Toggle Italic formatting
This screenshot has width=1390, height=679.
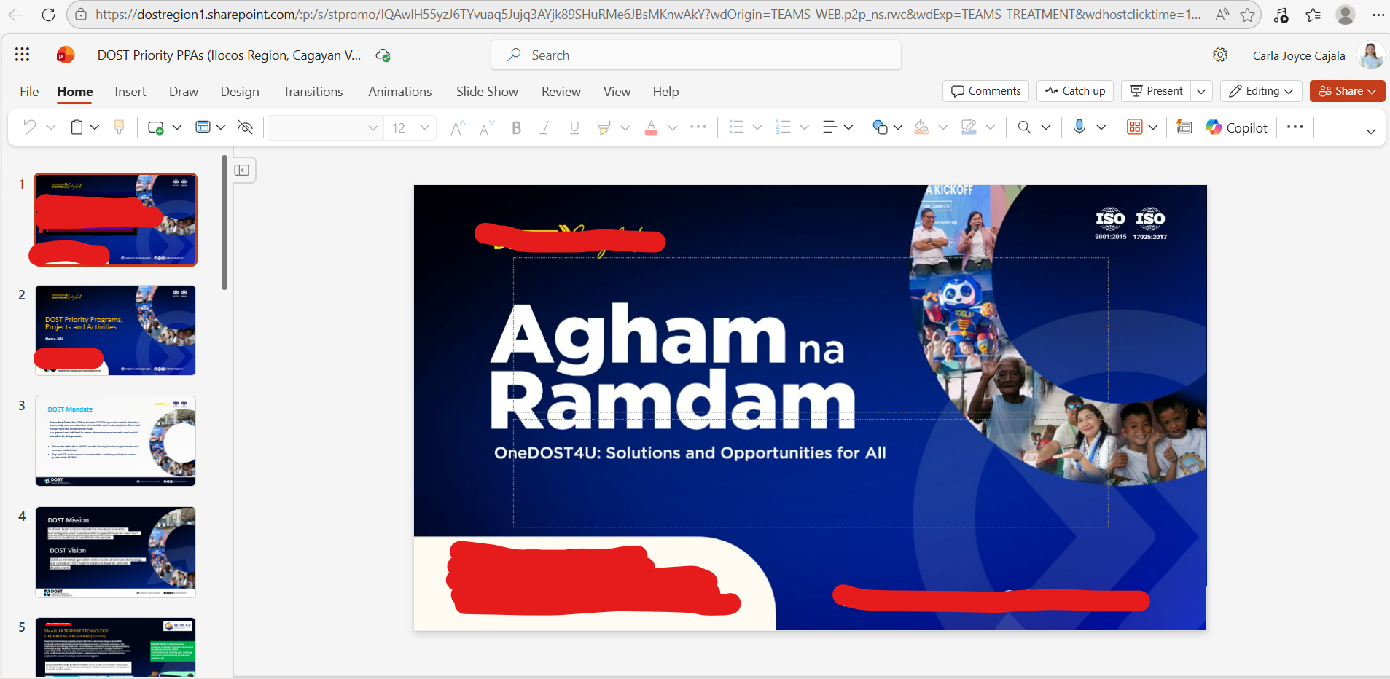[x=545, y=128]
